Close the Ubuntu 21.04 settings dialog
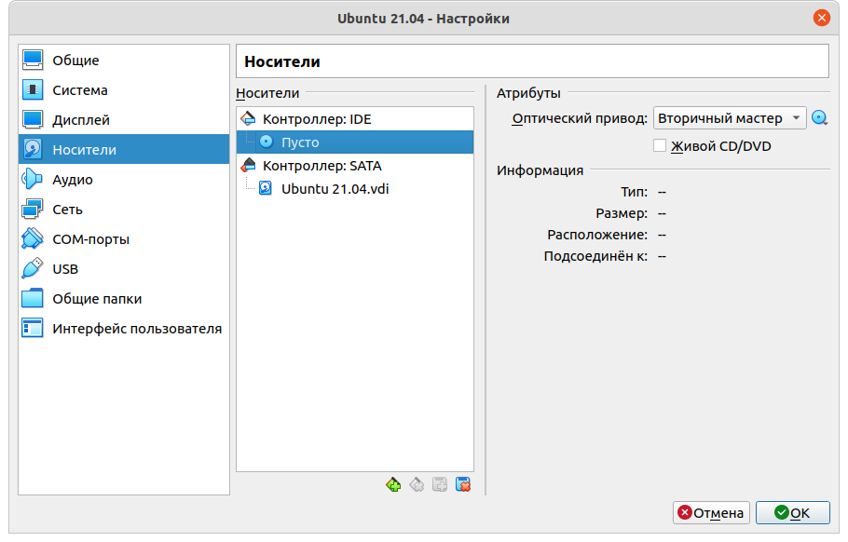The height and width of the screenshot is (542, 848). [822, 18]
